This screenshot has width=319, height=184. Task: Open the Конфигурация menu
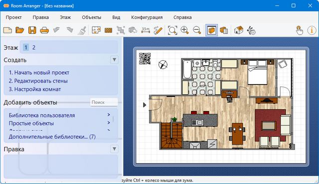pos(147,17)
